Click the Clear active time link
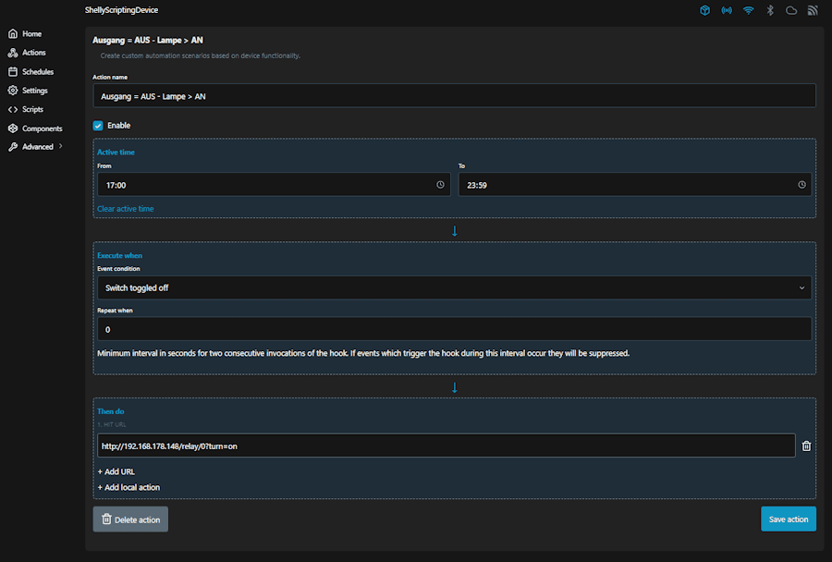The width and height of the screenshot is (832, 562). tap(126, 209)
